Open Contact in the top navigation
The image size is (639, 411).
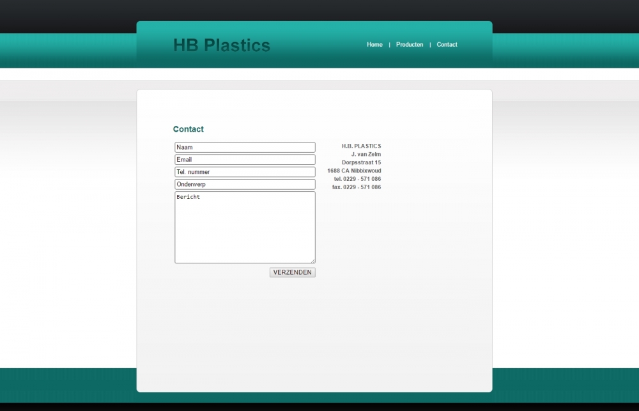point(447,45)
